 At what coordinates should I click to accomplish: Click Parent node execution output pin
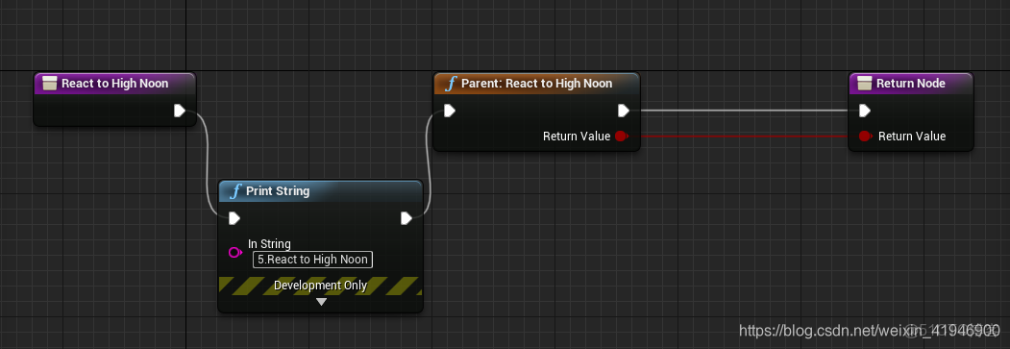(624, 111)
